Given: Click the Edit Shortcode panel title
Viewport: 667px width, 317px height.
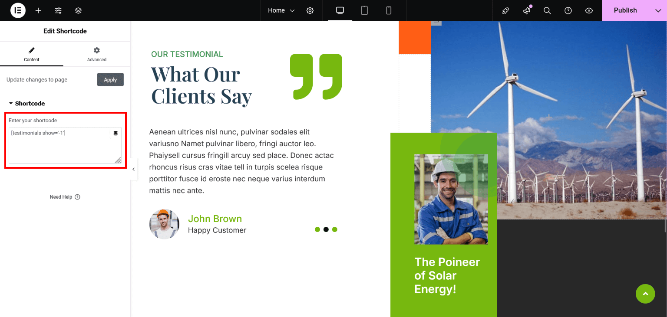Looking at the screenshot, I should 65,31.
